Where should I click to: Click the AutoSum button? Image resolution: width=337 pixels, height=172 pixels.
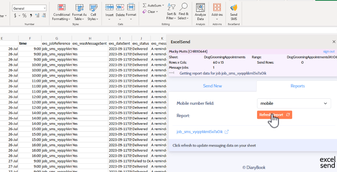click(x=152, y=5)
